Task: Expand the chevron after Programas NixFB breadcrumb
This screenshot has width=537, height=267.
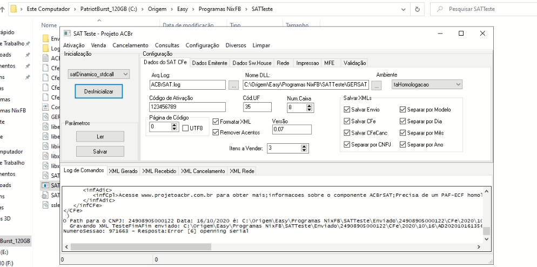Action: (246, 9)
